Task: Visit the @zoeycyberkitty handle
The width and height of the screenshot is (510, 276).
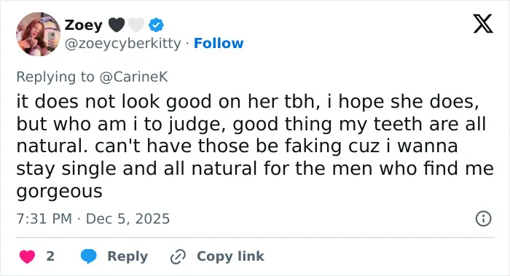Action: [x=123, y=43]
